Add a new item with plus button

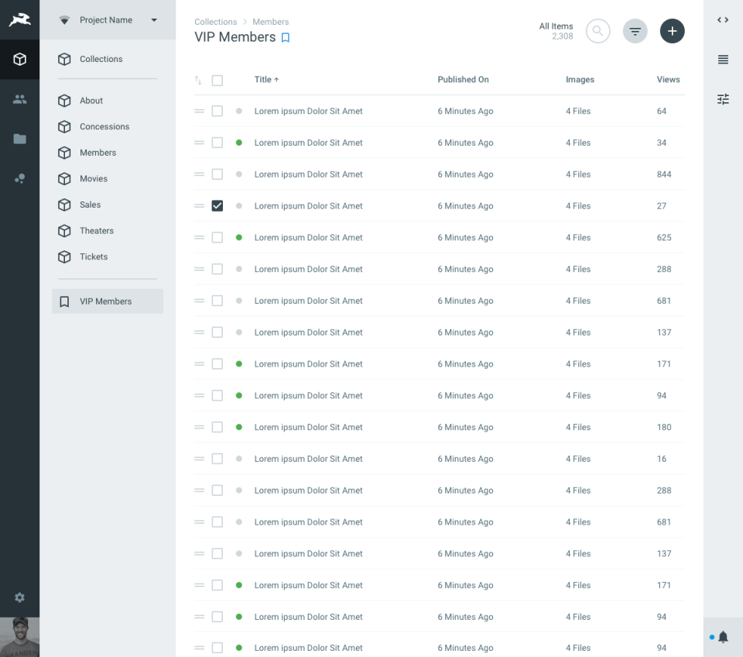(x=672, y=31)
